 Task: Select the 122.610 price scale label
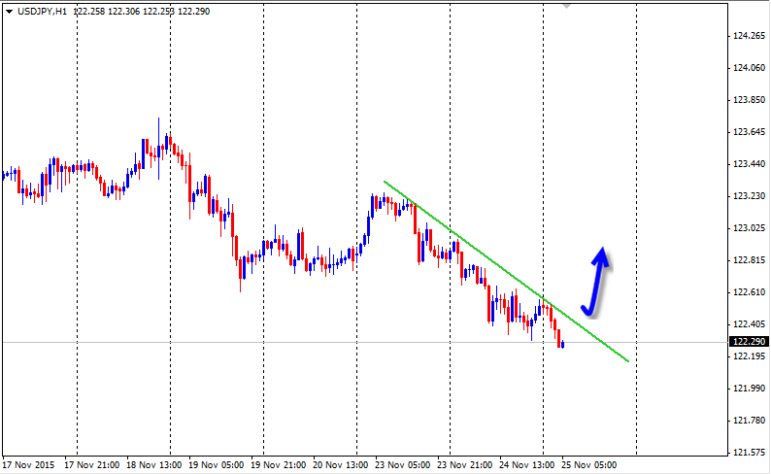(x=750, y=292)
